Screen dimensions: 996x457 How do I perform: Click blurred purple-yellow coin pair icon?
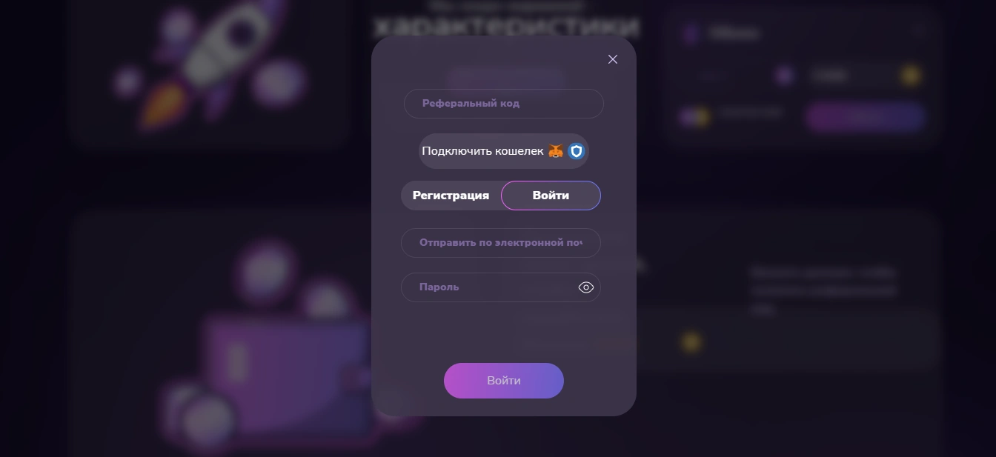pyautogui.click(x=694, y=116)
